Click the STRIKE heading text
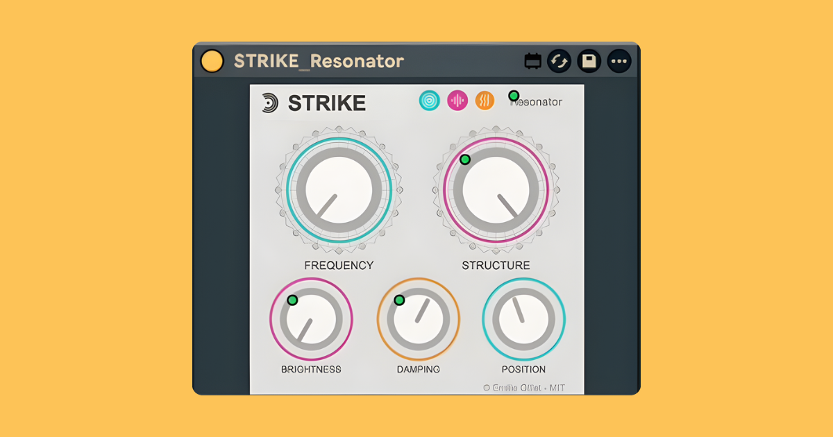Screen dimensions: 833x437 326,103
